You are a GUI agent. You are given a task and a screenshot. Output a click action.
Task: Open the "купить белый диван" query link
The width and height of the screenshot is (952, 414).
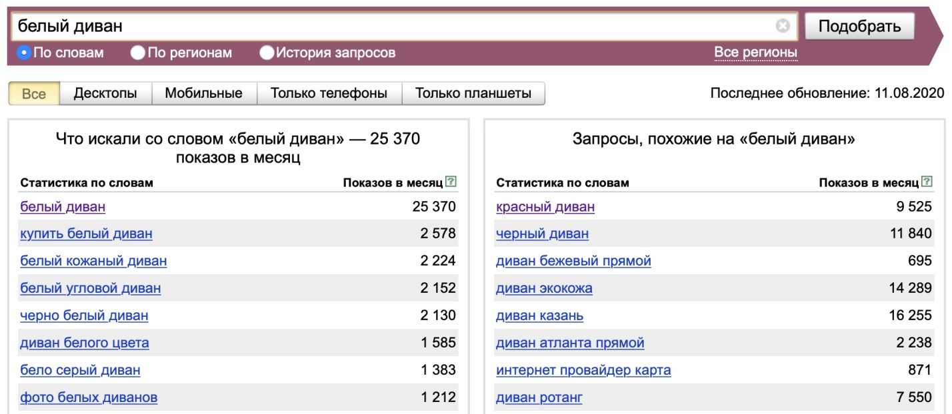pyautogui.click(x=86, y=234)
